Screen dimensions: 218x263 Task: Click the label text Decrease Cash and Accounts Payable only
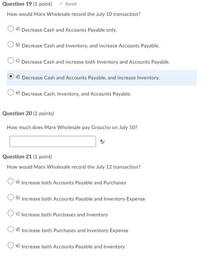click(x=69, y=30)
